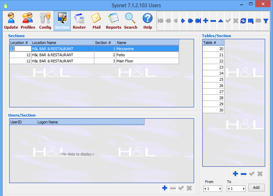
Task: Post changes with top navigator checkmark
Action: pyautogui.click(x=228, y=21)
